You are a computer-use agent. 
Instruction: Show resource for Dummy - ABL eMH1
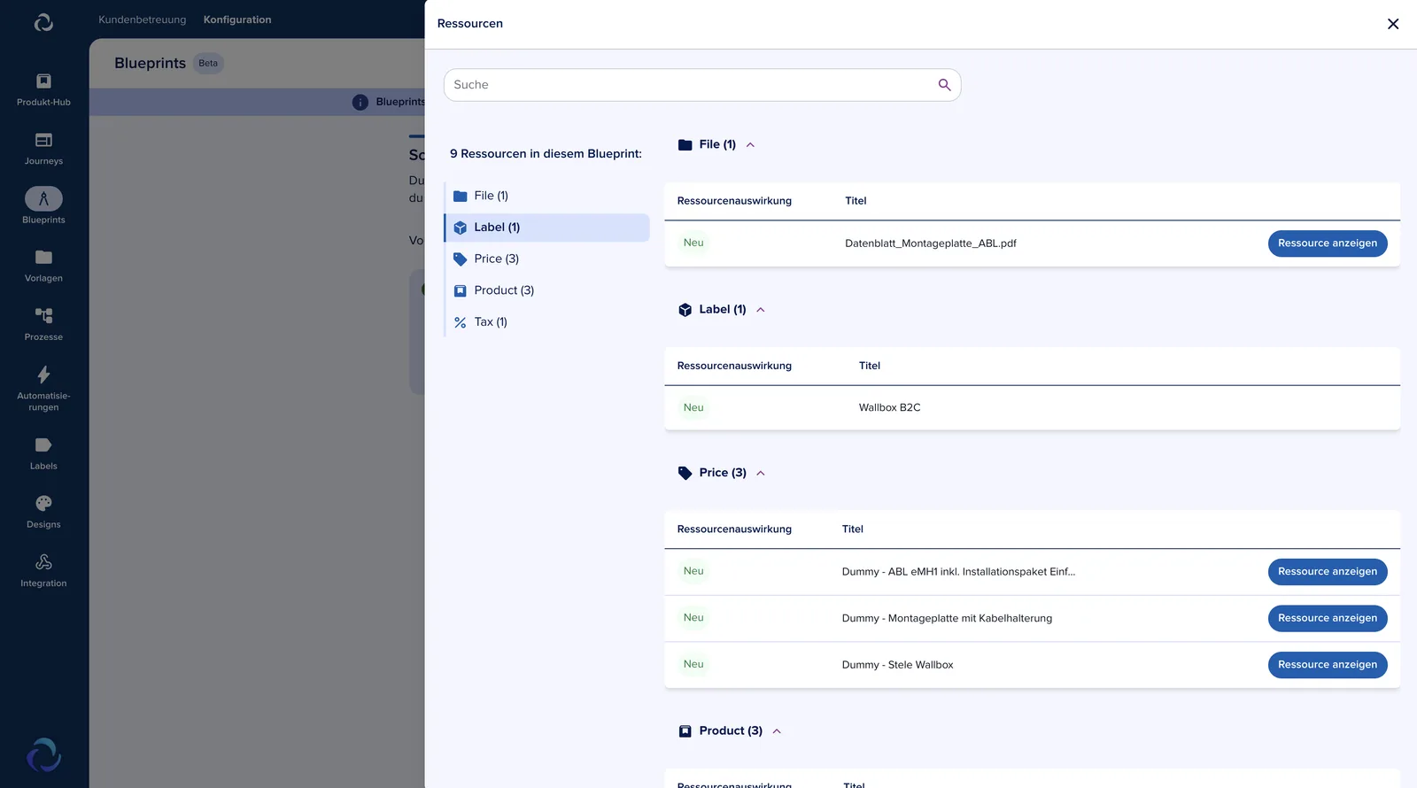tap(1328, 572)
